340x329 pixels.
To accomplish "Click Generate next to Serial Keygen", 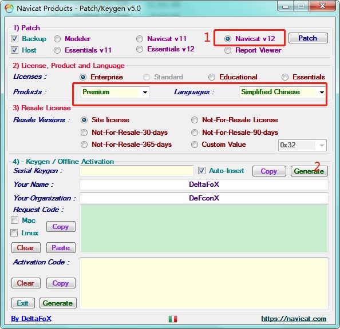I will coord(309,171).
